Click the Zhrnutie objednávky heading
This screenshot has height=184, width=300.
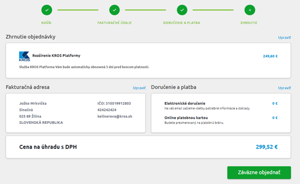pos(31,37)
